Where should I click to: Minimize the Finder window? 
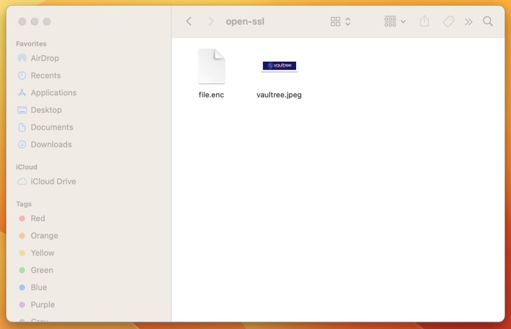34,22
